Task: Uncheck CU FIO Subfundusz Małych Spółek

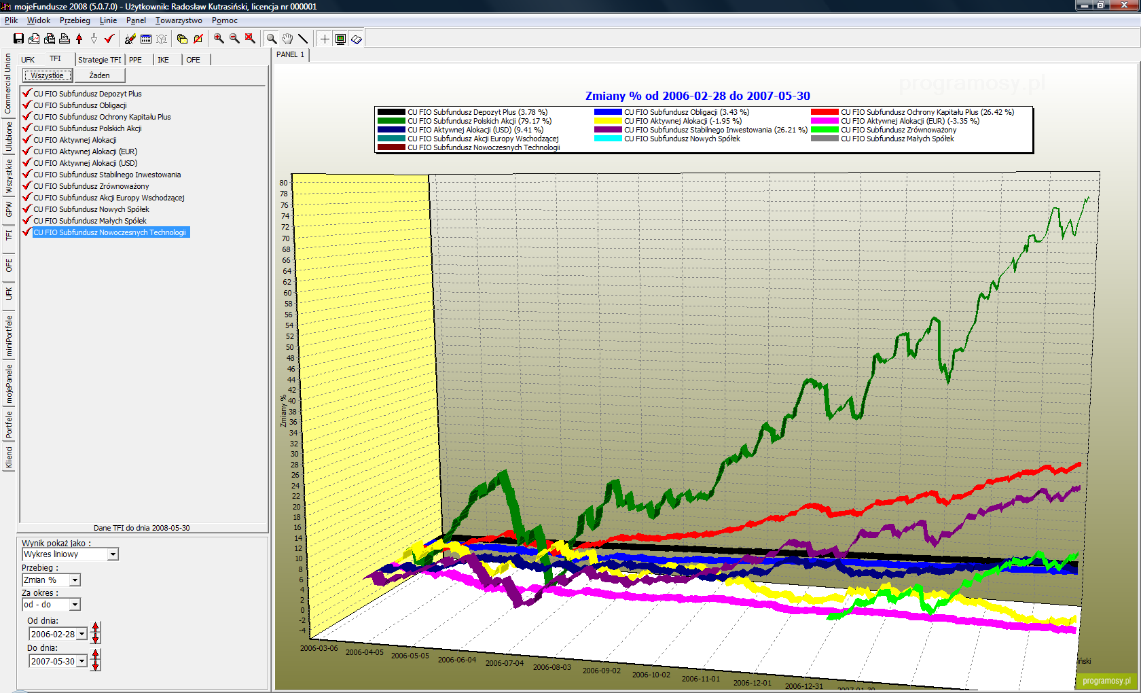Action: [x=27, y=220]
